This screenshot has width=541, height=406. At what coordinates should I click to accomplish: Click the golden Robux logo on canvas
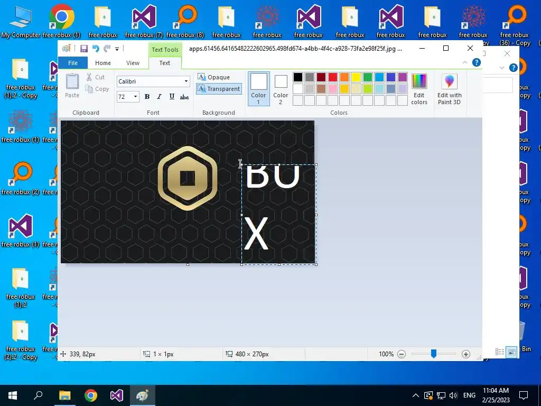[x=188, y=179]
